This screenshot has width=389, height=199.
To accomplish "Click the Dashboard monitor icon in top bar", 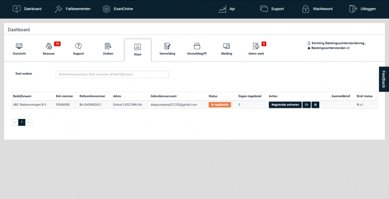I will coord(17,9).
